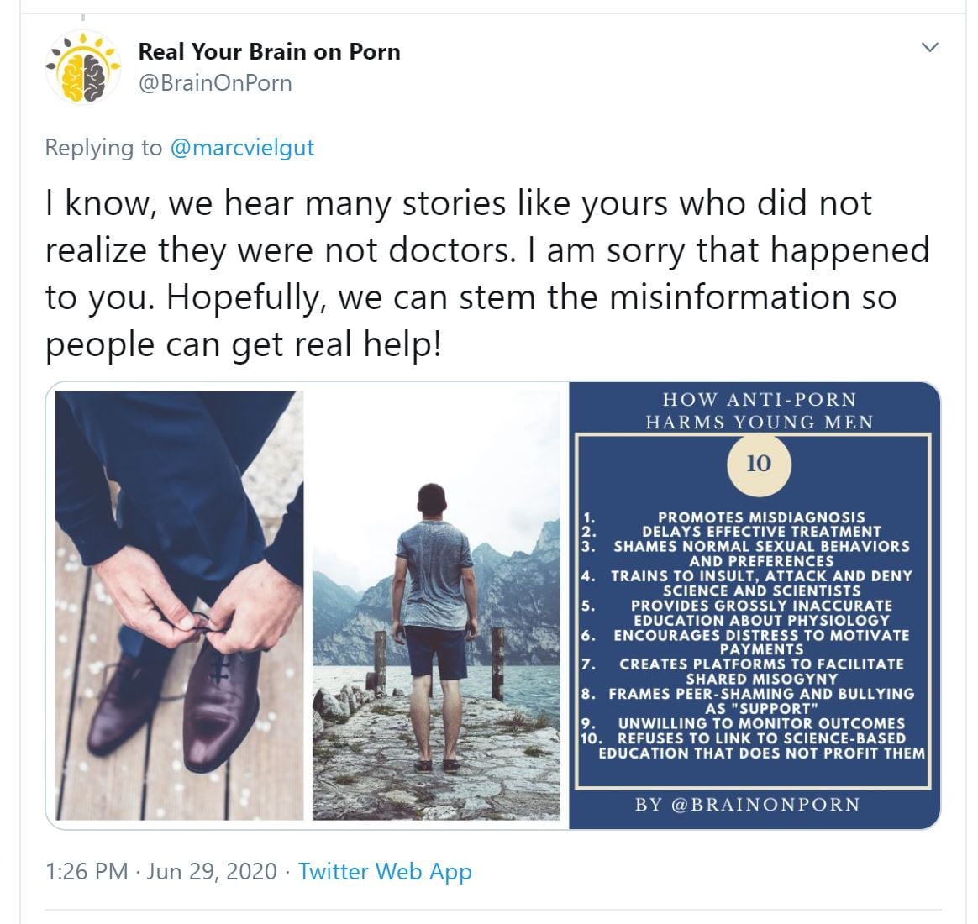Open the Twitter Web App source link

click(x=385, y=871)
